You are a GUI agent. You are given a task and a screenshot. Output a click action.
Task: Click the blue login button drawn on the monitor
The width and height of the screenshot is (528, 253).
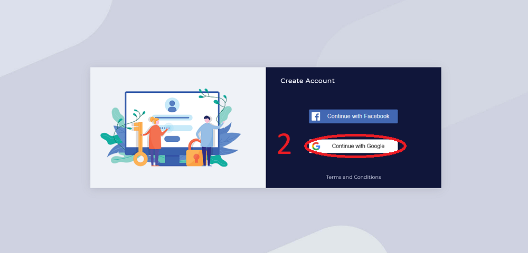[x=172, y=139]
